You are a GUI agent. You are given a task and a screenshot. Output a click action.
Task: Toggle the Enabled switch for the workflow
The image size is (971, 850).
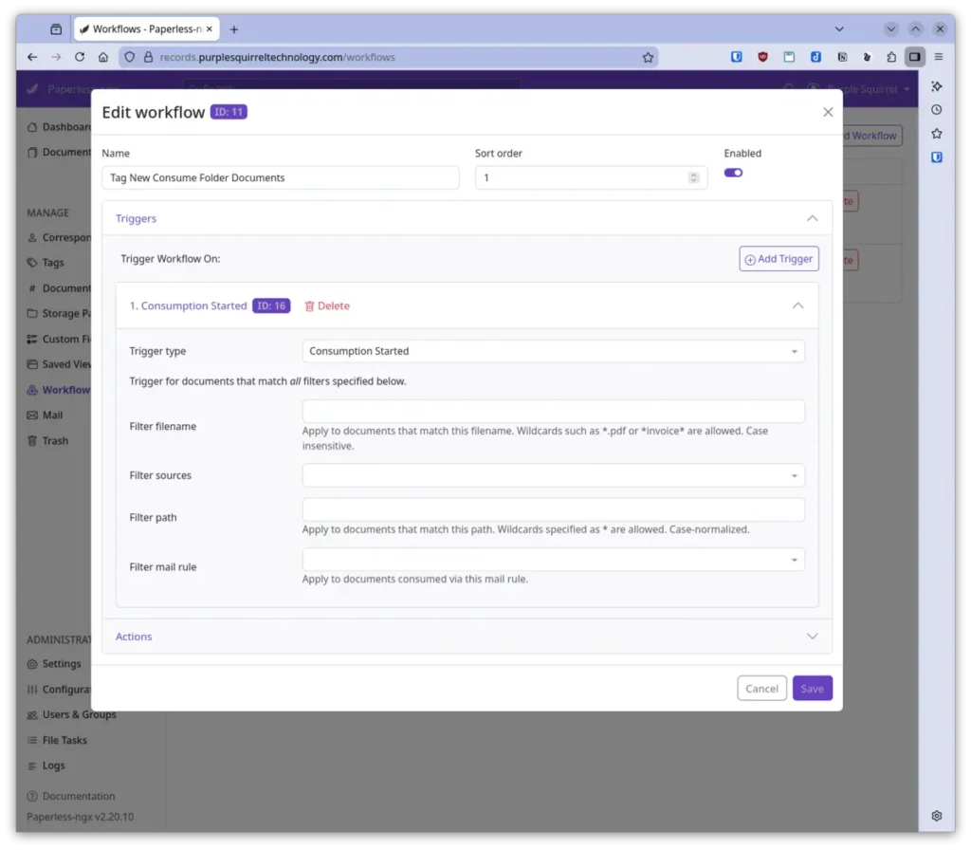(x=733, y=173)
